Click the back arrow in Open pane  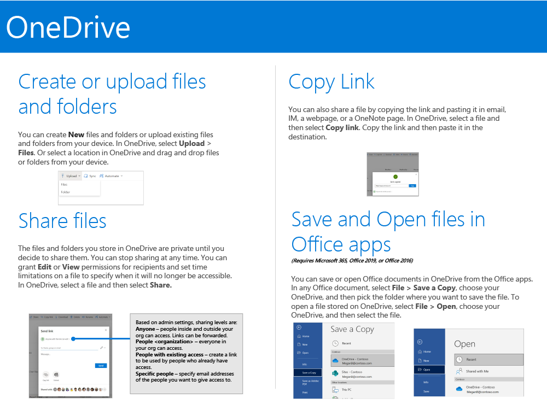[x=420, y=342]
